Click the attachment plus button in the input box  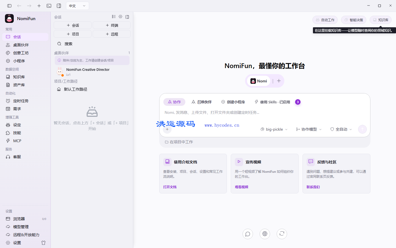pyautogui.click(x=167, y=129)
